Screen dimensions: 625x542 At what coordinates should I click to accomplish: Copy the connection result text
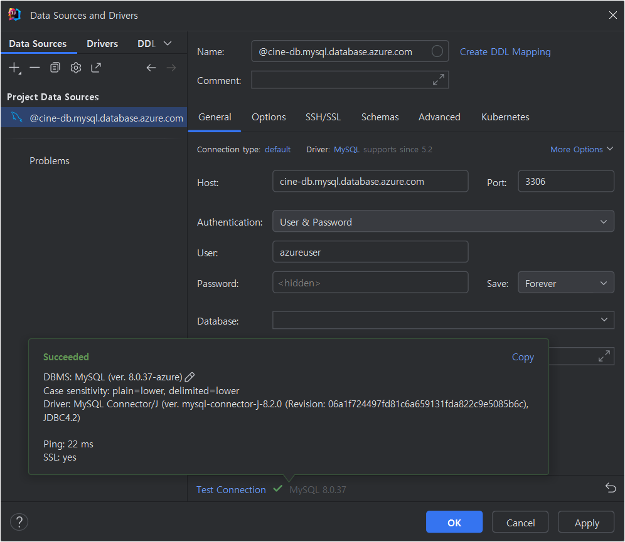(523, 357)
